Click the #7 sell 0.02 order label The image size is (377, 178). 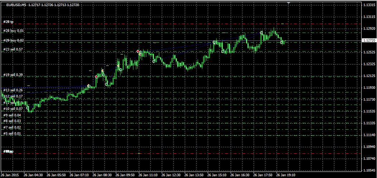[x=12, y=128]
